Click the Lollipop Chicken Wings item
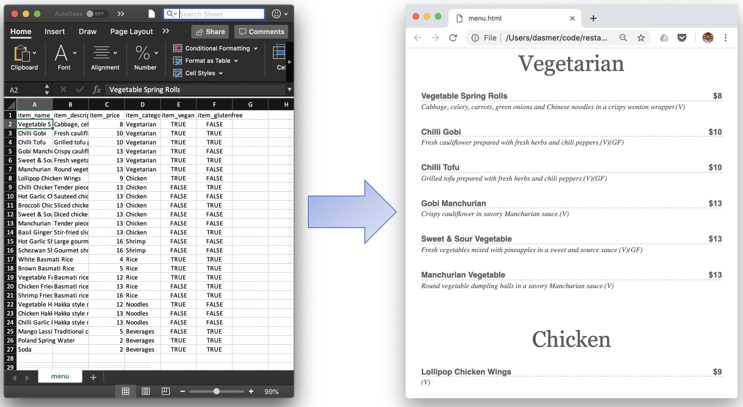 466,372
